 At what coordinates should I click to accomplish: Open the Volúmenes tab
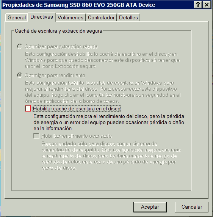(70, 17)
